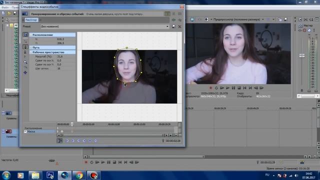Copy snapshot to clipboard icon in preview
320x180 pixels.
[x=280, y=19]
